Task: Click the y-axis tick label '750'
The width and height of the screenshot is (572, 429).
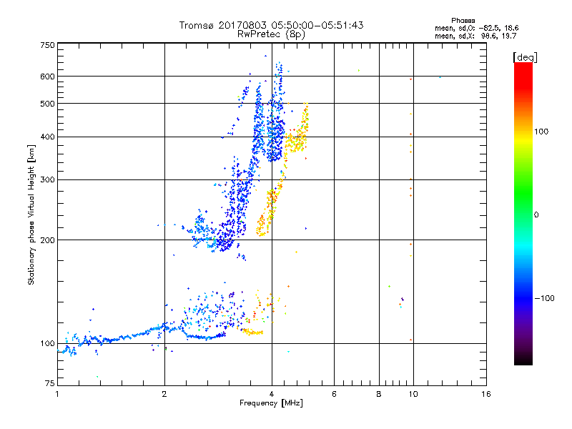Action: (48, 45)
